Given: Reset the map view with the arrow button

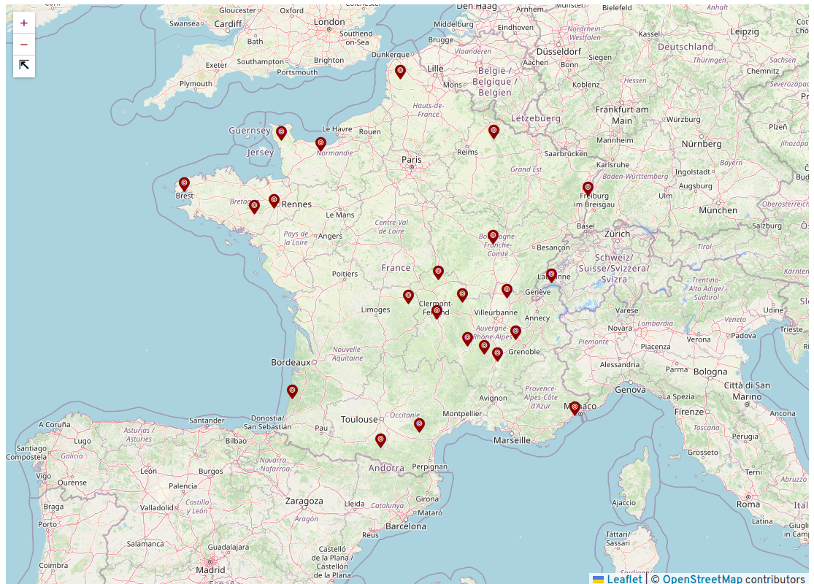Looking at the screenshot, I should point(24,66).
